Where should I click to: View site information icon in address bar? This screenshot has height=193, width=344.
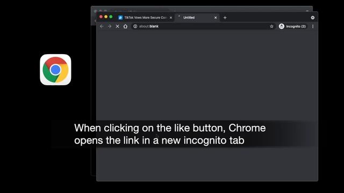[x=135, y=26]
